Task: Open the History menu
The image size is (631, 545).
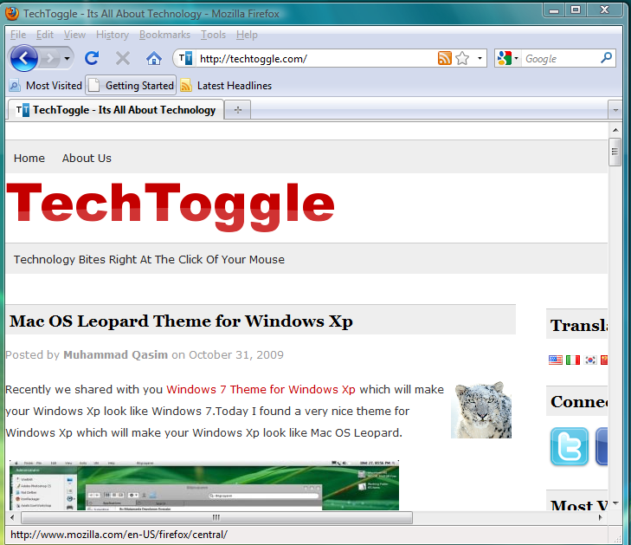Action: click(113, 35)
